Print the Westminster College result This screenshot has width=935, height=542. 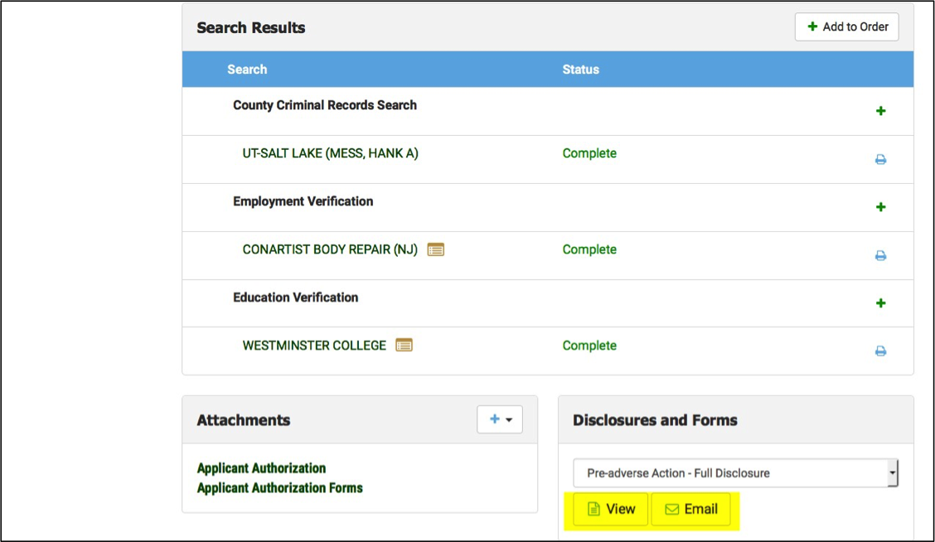click(880, 351)
